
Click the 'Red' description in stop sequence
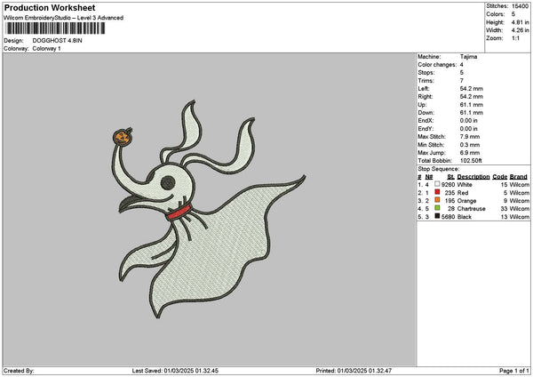463,193
